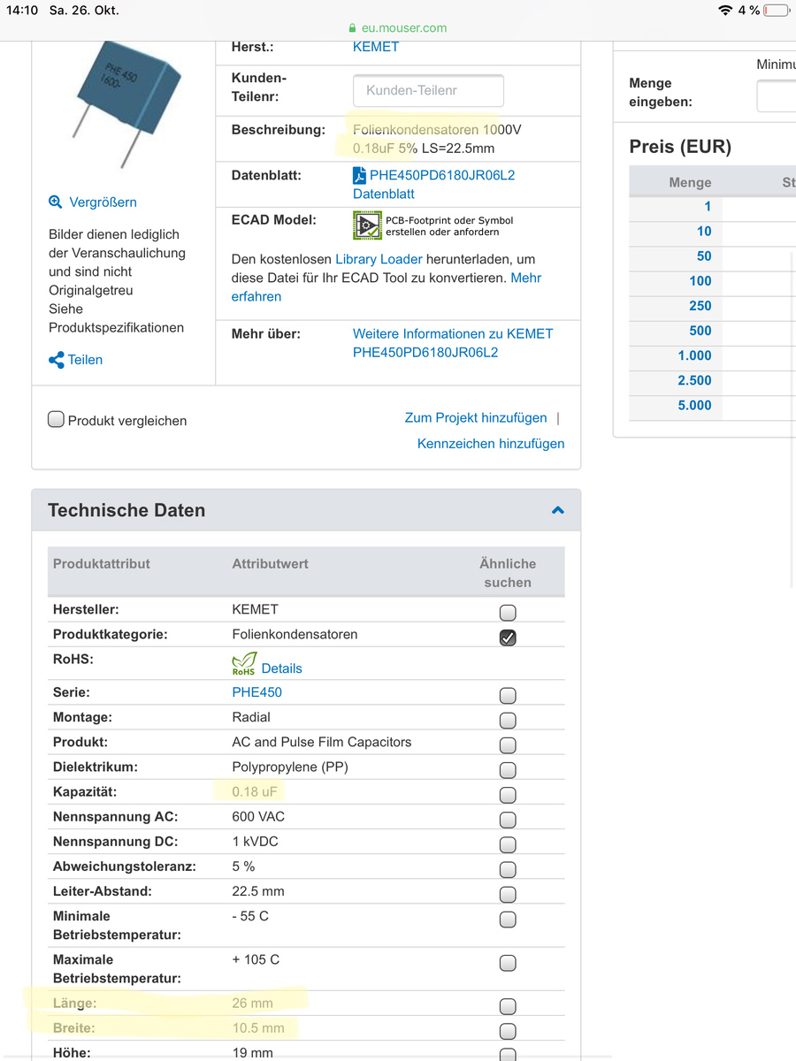Check the Kapazität 0.18 uF checkbox

click(508, 794)
